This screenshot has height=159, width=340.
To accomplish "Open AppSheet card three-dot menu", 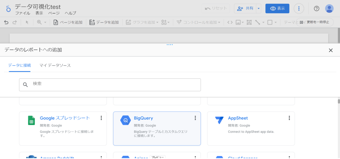I will (x=289, y=118).
